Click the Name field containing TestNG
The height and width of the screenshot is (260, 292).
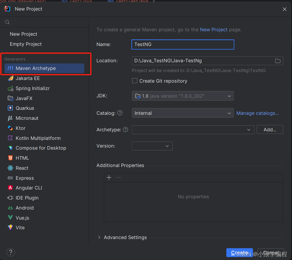tap(183, 44)
